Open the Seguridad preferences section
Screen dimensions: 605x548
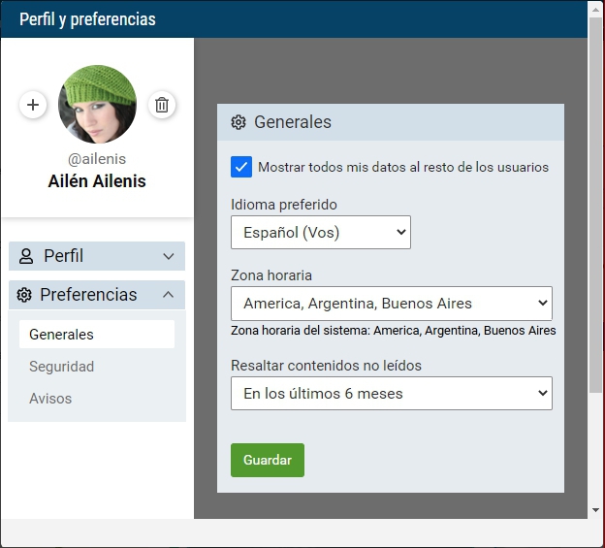pos(62,367)
